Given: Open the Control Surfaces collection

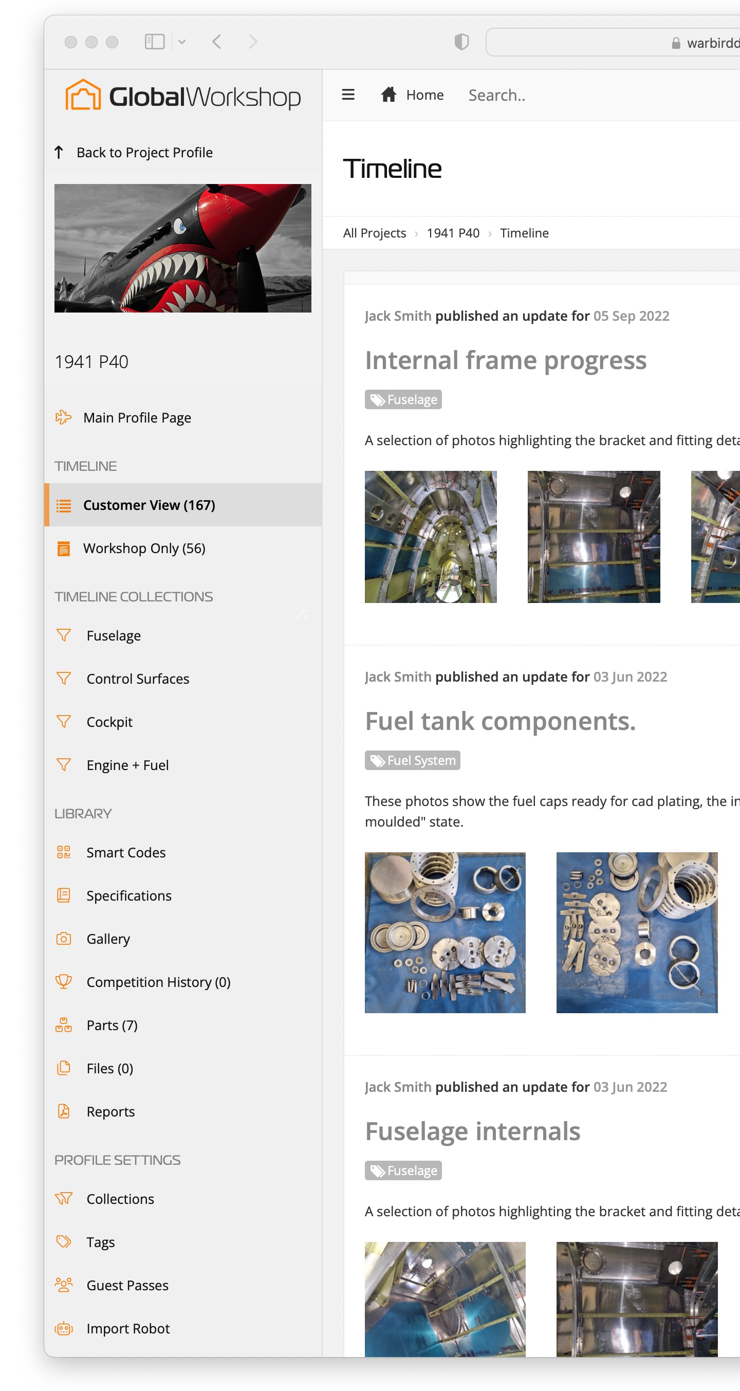Looking at the screenshot, I should 138,679.
